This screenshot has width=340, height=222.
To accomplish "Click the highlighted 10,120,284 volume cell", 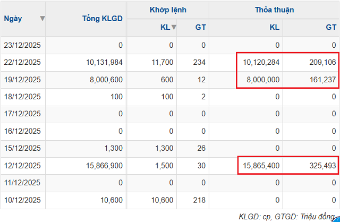I will point(260,62).
